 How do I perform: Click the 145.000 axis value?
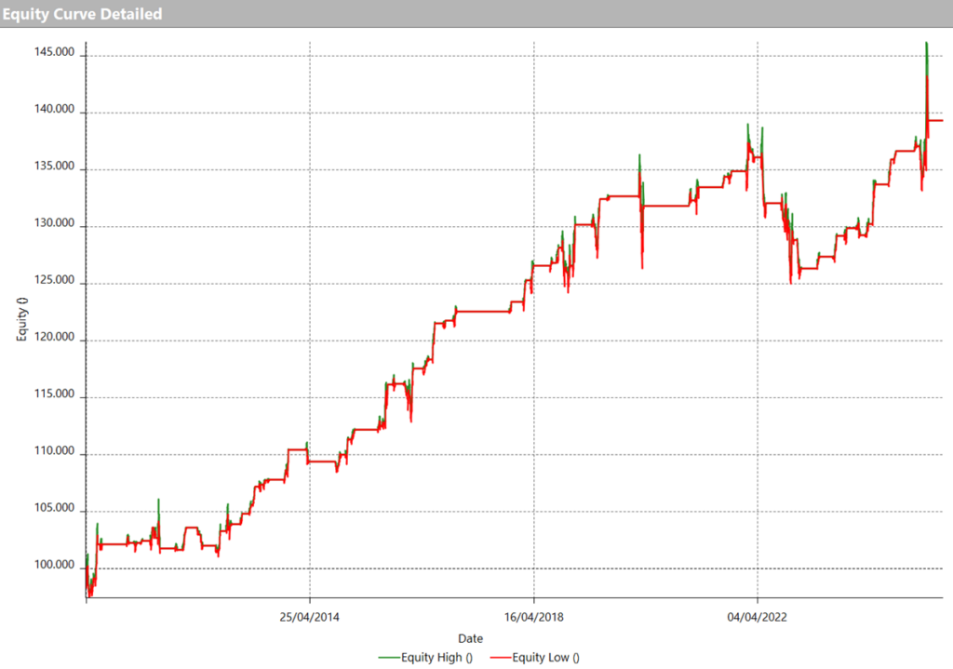tap(54, 52)
